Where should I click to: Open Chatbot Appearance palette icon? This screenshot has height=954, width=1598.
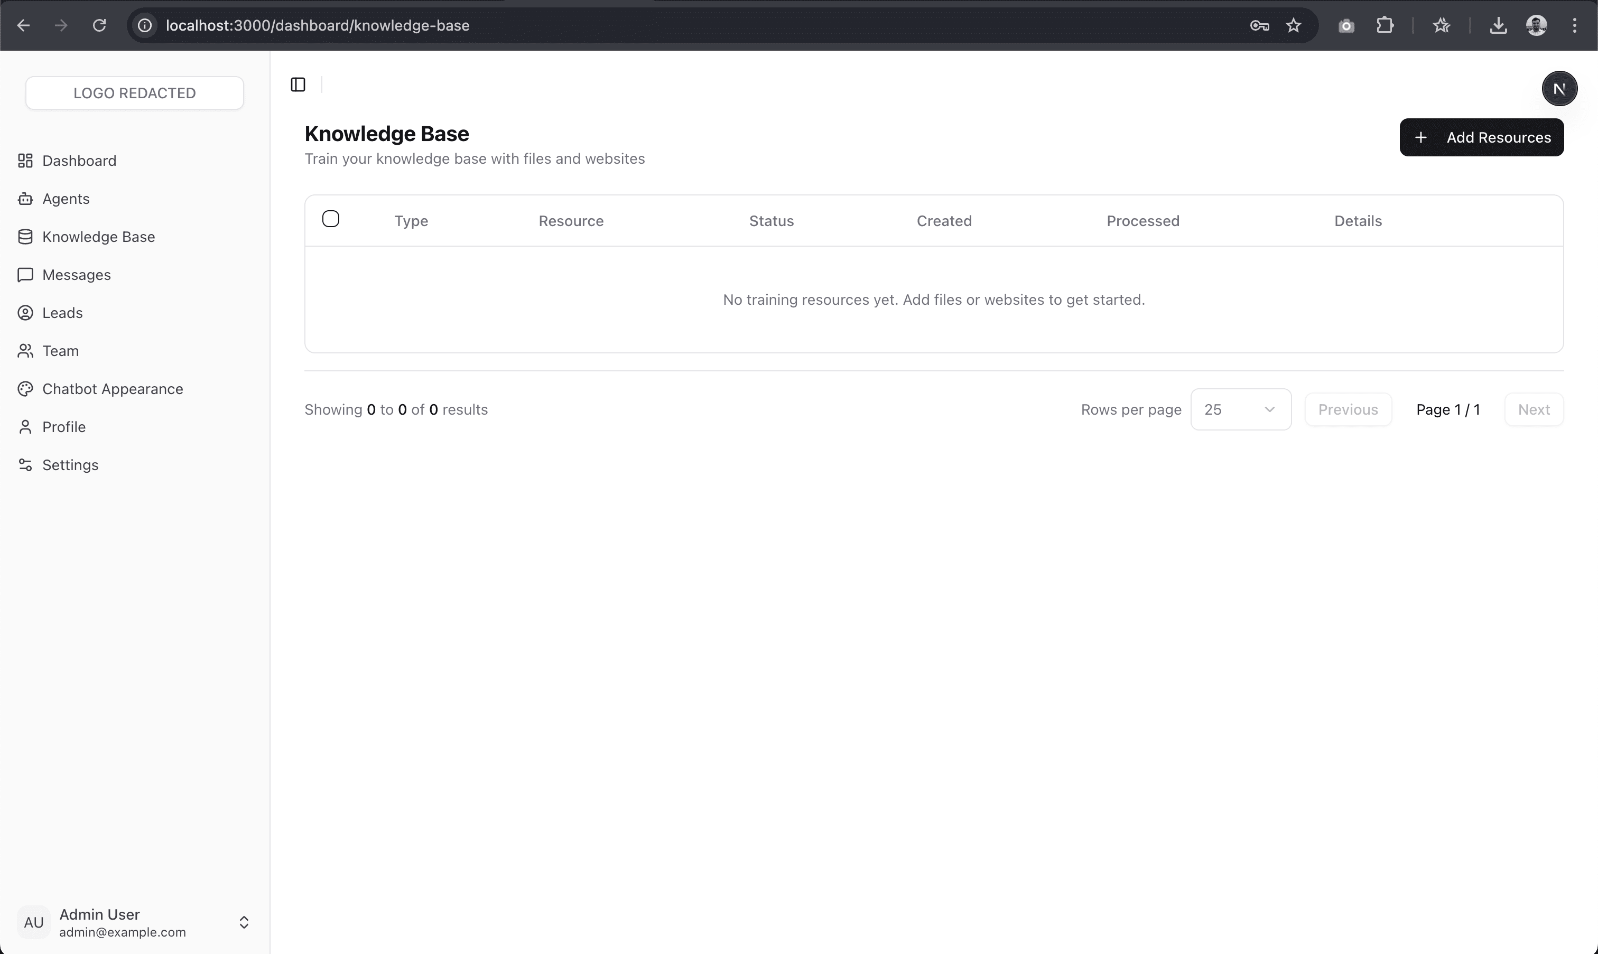click(x=25, y=388)
